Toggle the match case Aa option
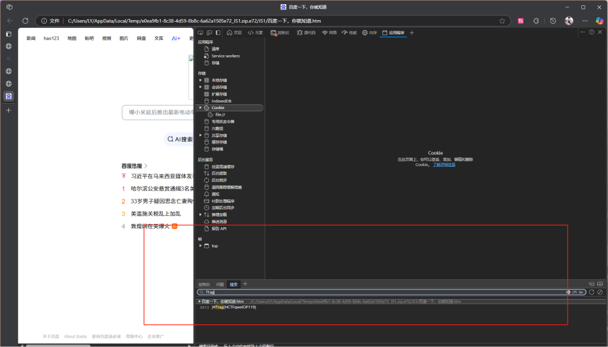The height and width of the screenshot is (347, 608). click(581, 292)
